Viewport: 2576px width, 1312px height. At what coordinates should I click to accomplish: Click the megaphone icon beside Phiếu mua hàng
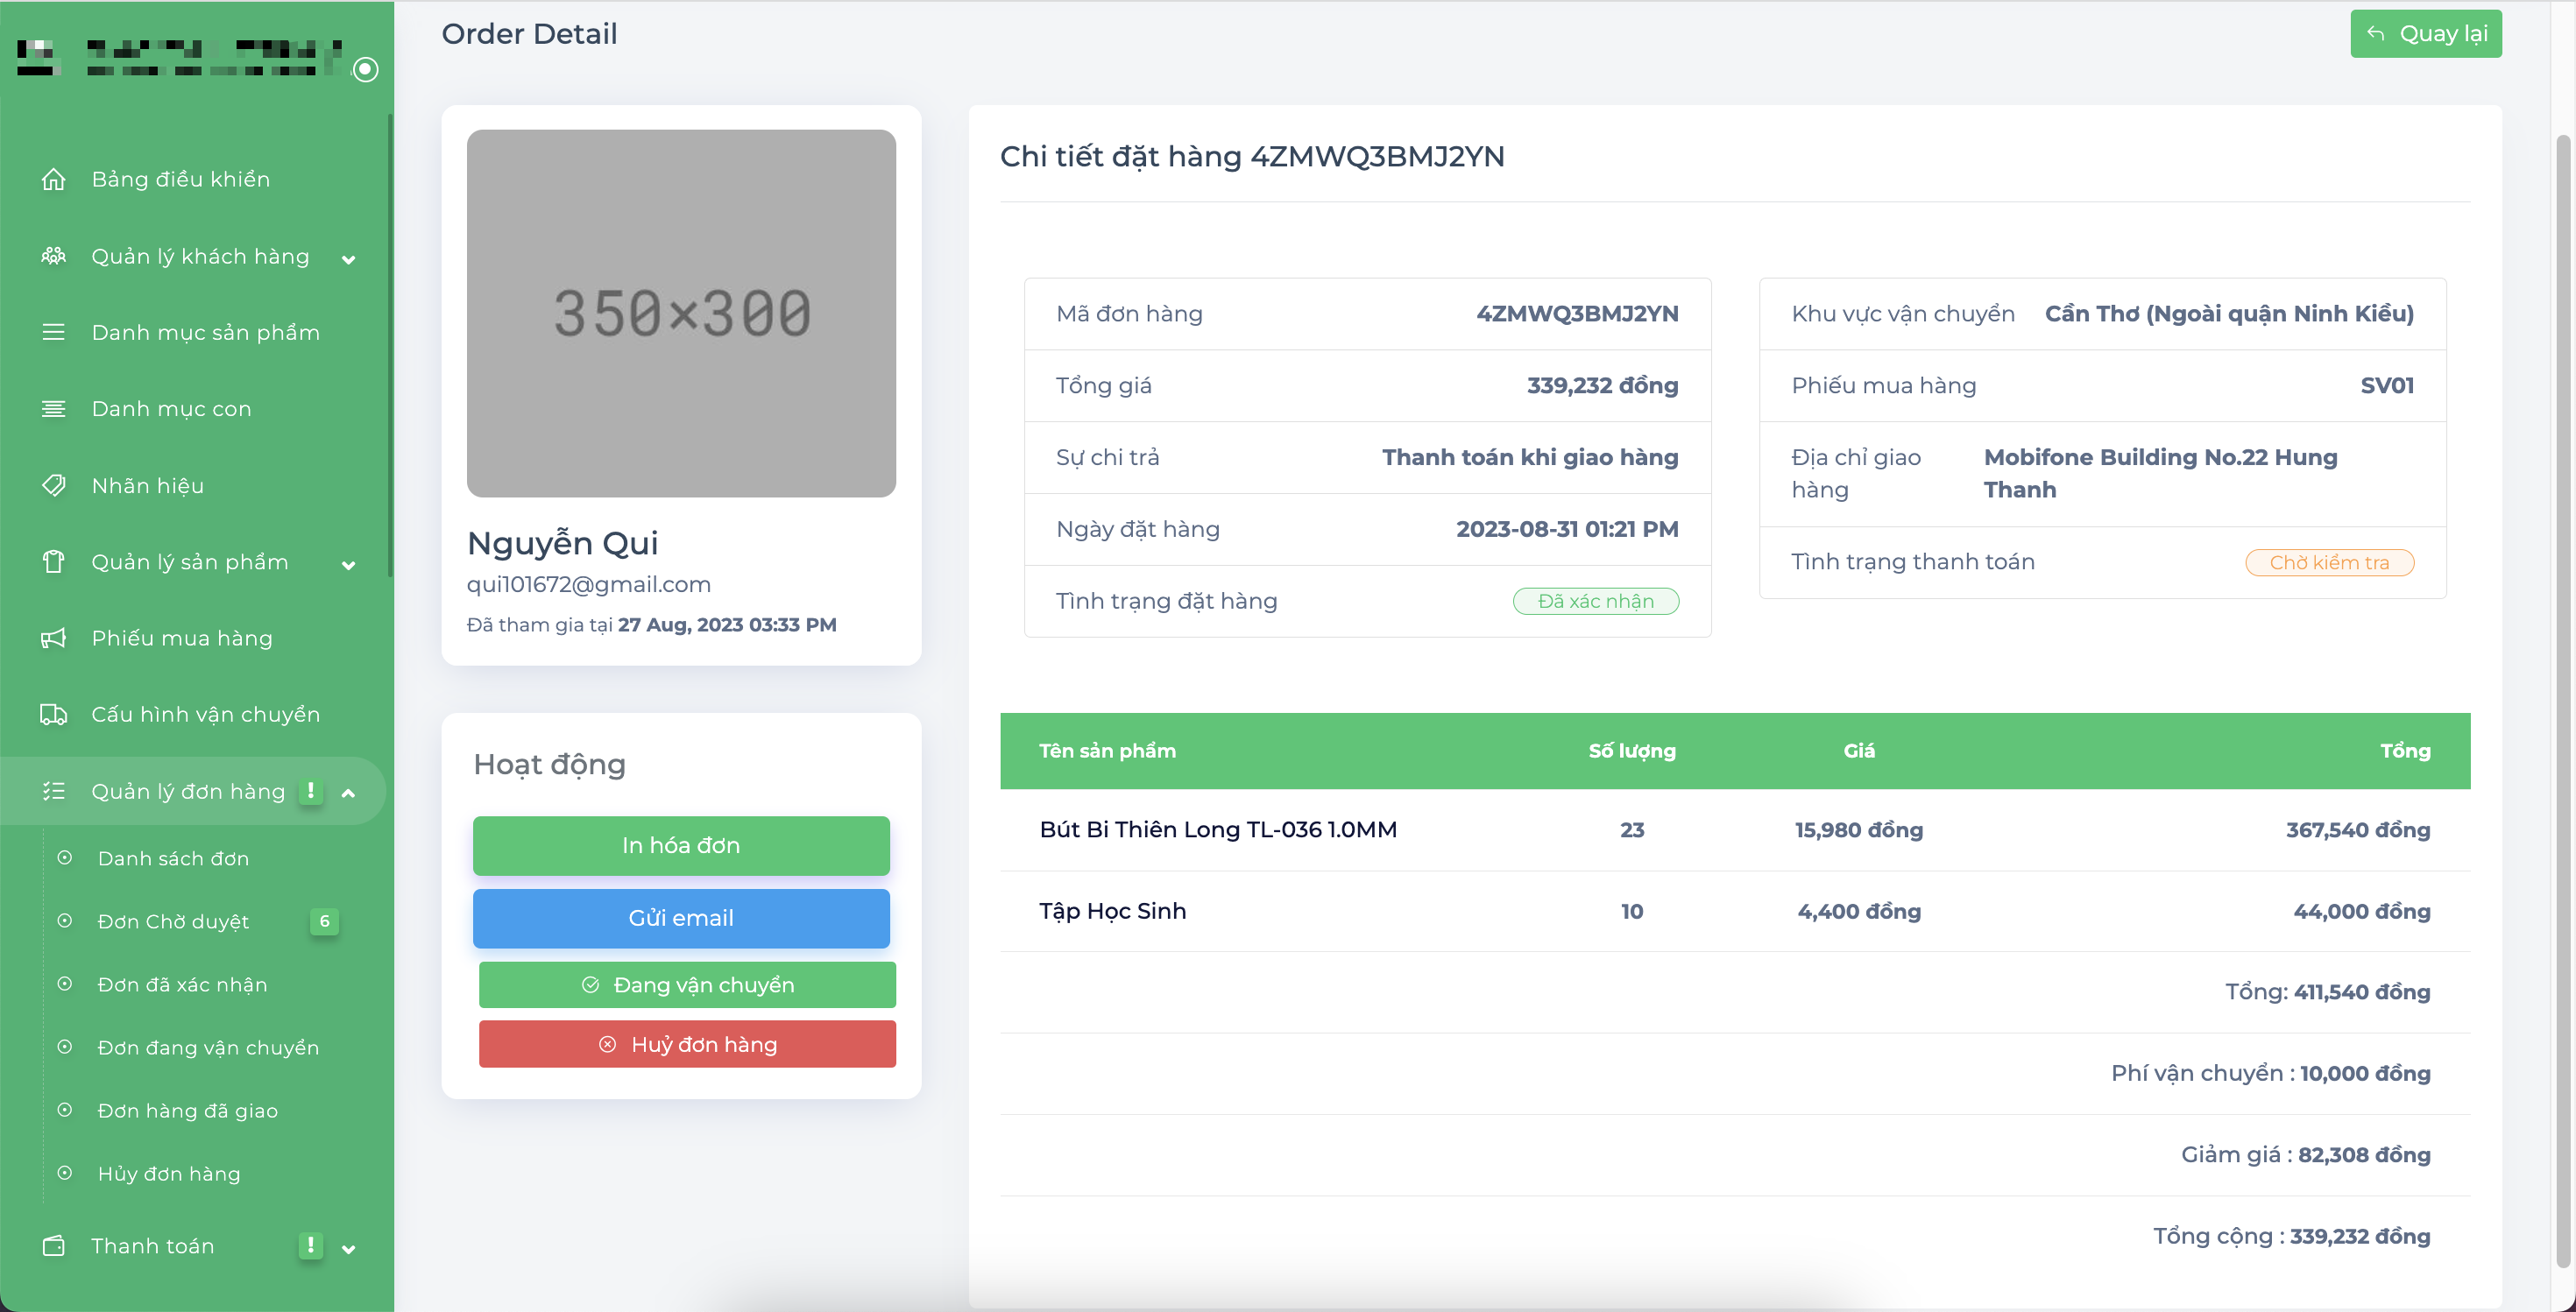pyautogui.click(x=54, y=638)
